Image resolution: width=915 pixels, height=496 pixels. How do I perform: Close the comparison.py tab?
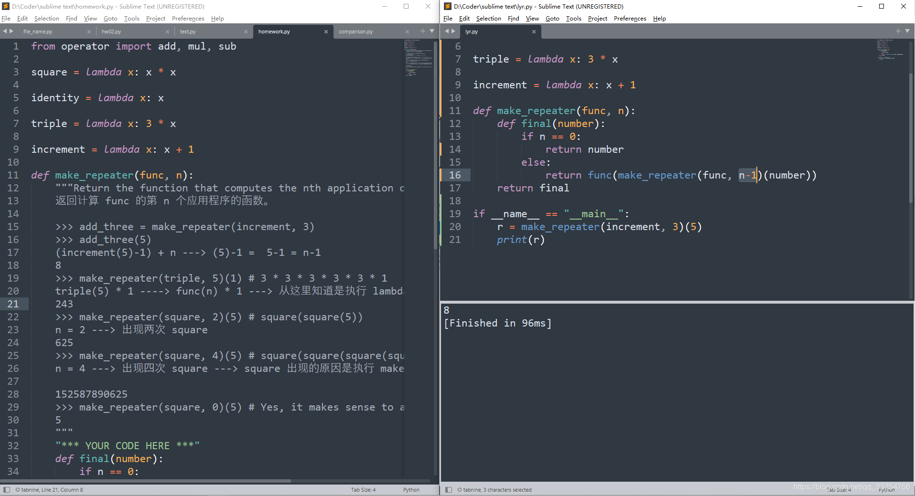[407, 32]
